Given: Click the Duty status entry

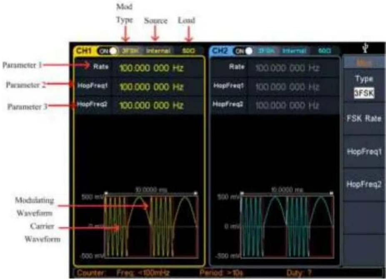Looking at the screenshot, I should pos(299,273).
